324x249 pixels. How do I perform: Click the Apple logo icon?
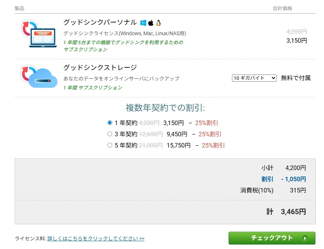(151, 22)
